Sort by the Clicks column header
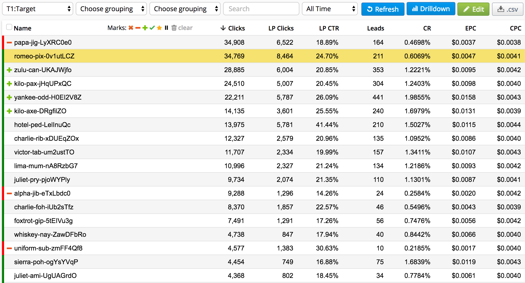525x283 pixels. pyautogui.click(x=236, y=28)
